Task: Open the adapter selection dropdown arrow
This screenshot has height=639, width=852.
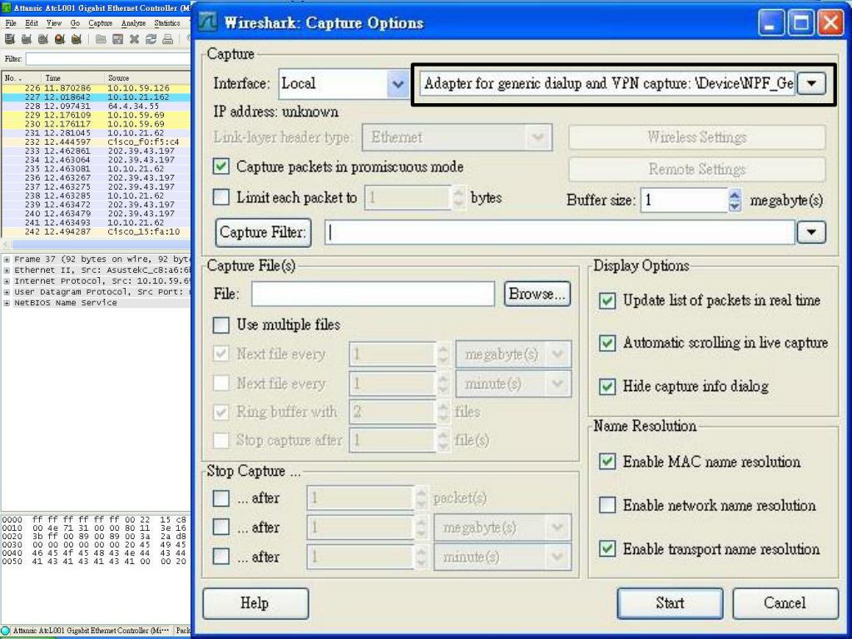Action: pos(812,84)
